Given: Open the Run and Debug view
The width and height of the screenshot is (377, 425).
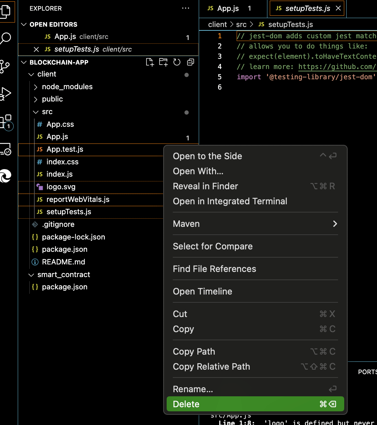Looking at the screenshot, I should (5, 93).
